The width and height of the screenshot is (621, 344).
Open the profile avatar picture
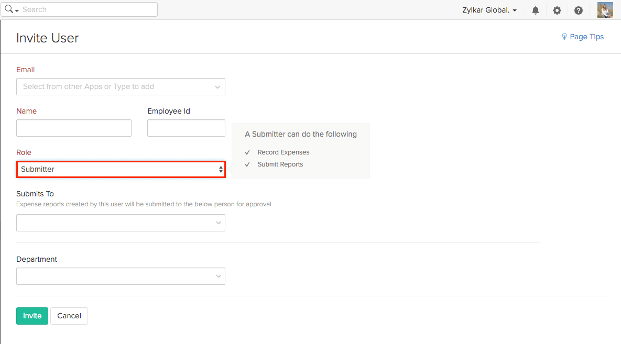click(x=605, y=10)
